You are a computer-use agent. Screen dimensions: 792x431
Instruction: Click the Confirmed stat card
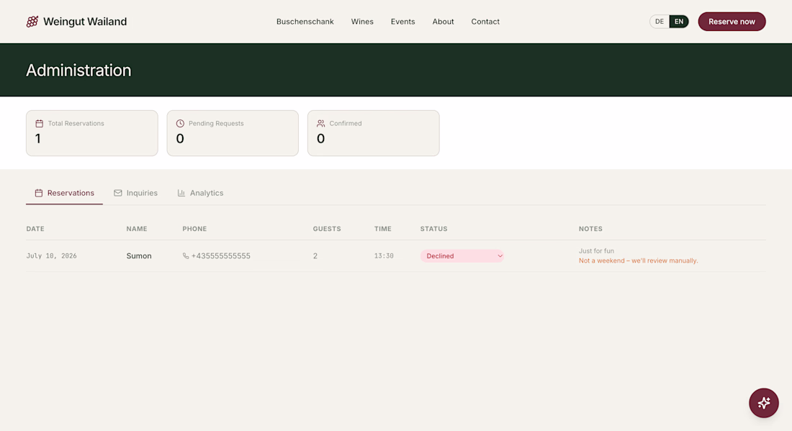point(373,133)
